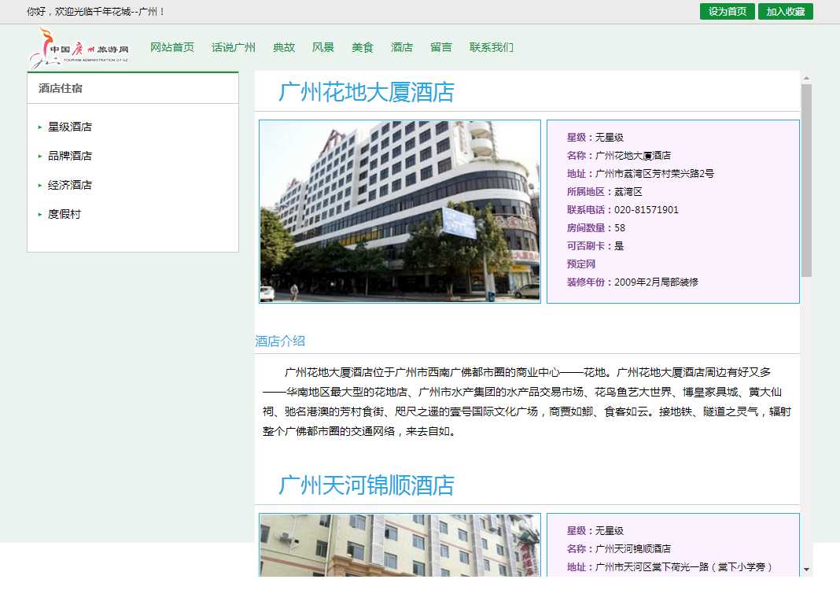Click the 广州天河锦顺酒店 photo
840x616 pixels.
point(400,545)
